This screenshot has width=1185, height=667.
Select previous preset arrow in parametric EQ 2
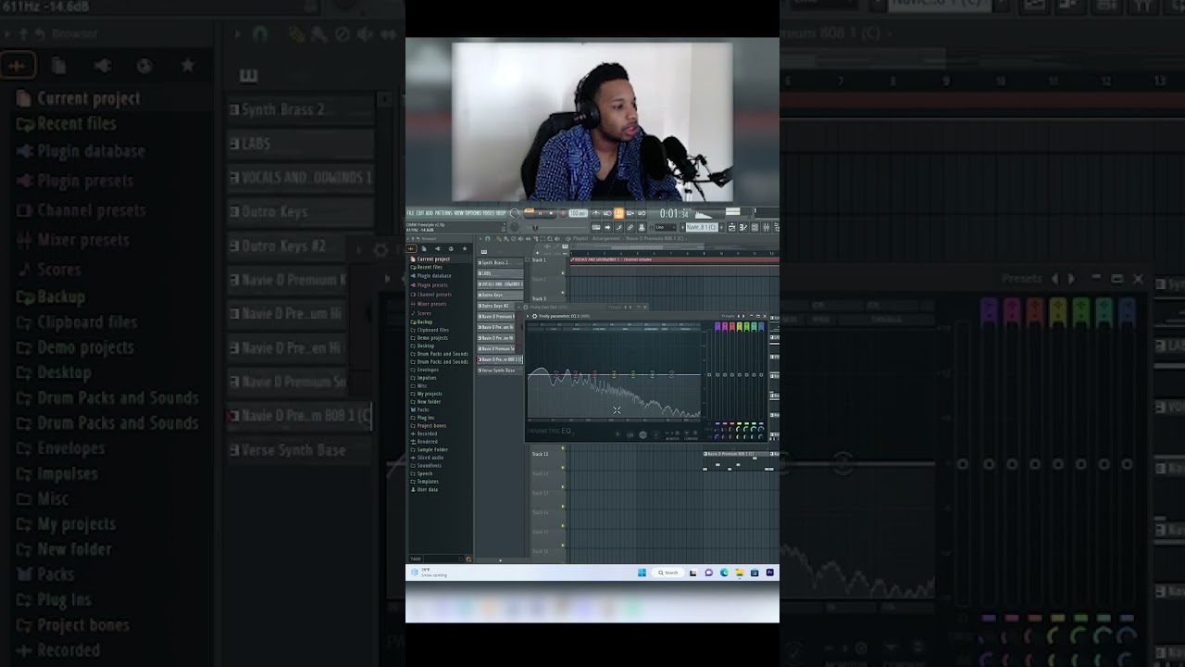[x=738, y=316]
